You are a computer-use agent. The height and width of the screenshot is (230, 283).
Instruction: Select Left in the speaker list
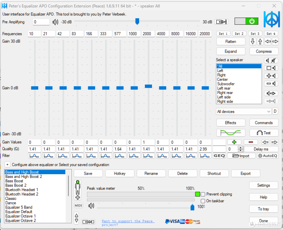(239, 70)
